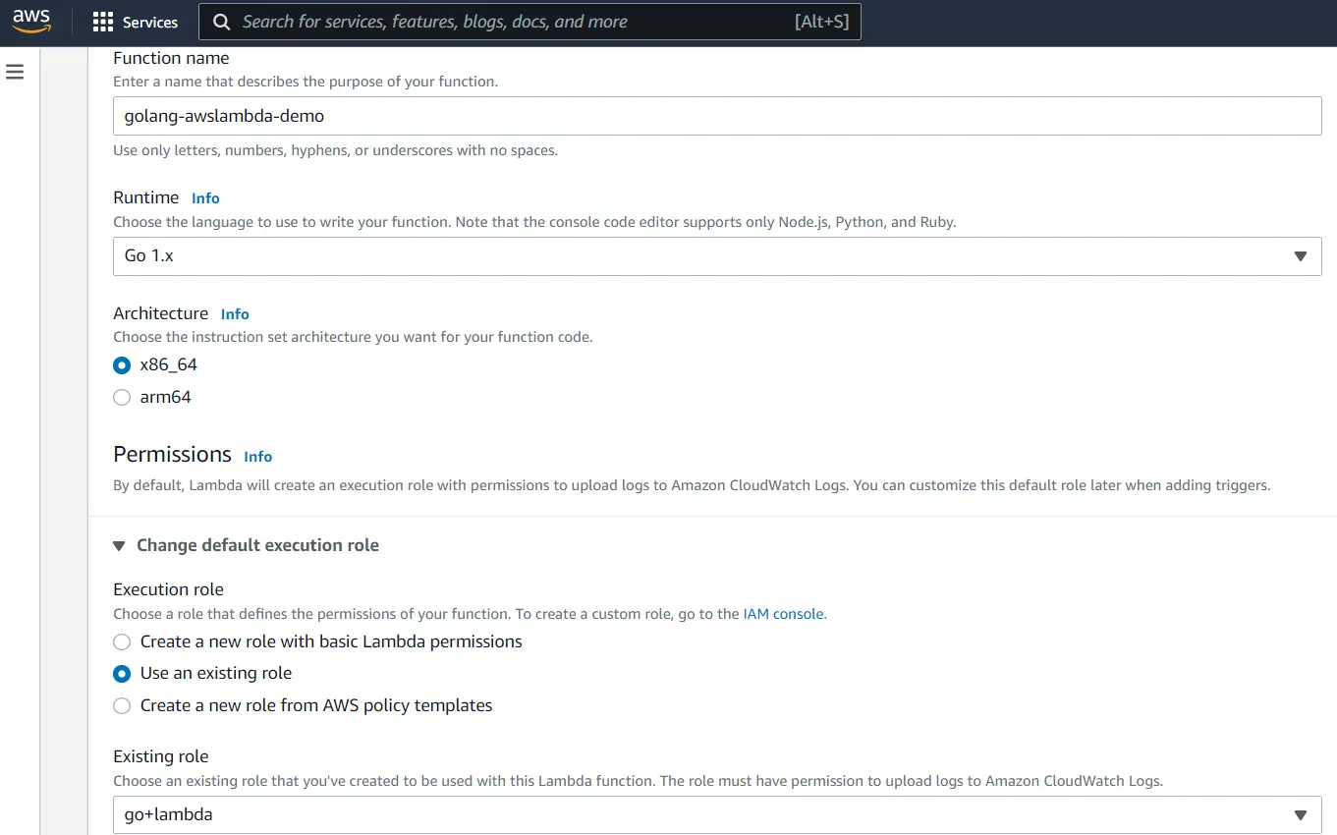Focus the AWS services search field

(x=529, y=22)
